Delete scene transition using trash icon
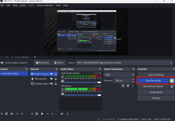The height and width of the screenshot is (121, 175). click(x=128, y=86)
